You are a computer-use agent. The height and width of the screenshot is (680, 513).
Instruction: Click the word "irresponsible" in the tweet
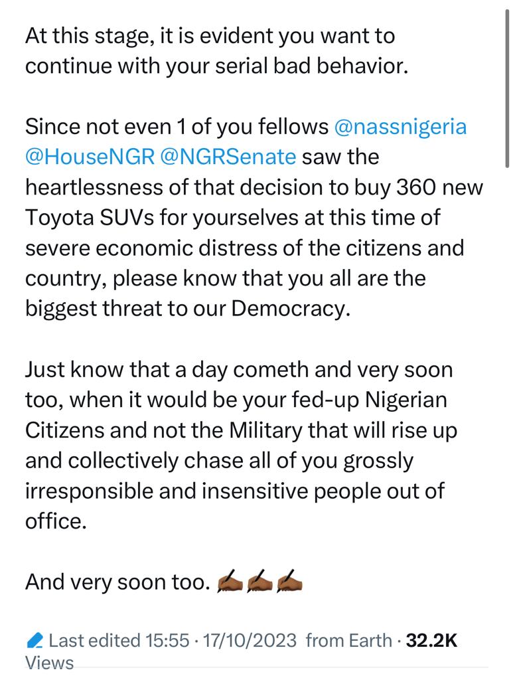88,491
